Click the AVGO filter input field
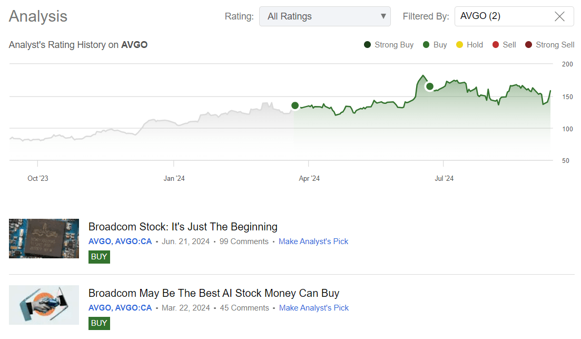Image resolution: width=581 pixels, height=339 pixels. click(x=500, y=16)
